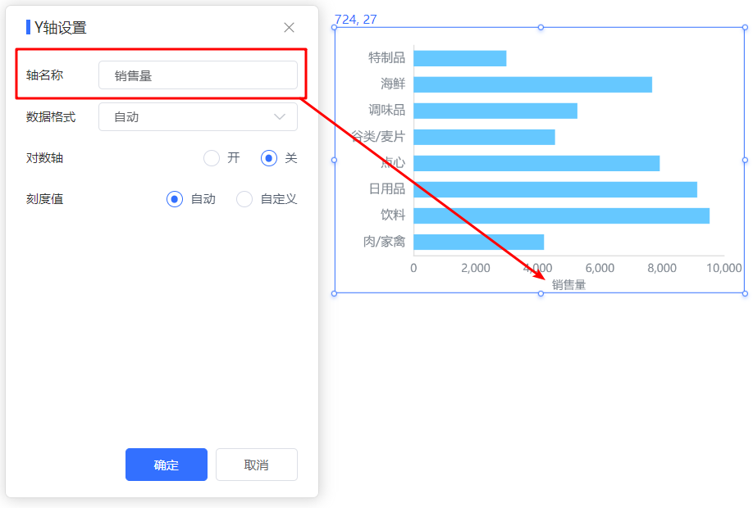Click the 肉/家禽 bar in chart

[478, 242]
